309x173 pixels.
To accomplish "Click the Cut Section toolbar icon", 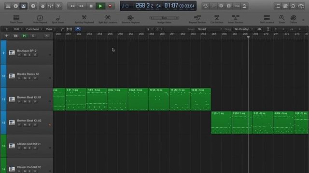I will [217, 18].
